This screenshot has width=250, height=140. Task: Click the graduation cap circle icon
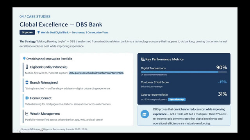(145, 114)
